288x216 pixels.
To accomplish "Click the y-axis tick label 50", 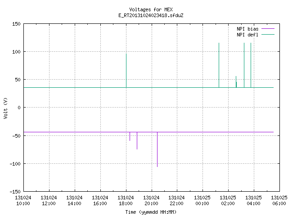I will point(18,80).
